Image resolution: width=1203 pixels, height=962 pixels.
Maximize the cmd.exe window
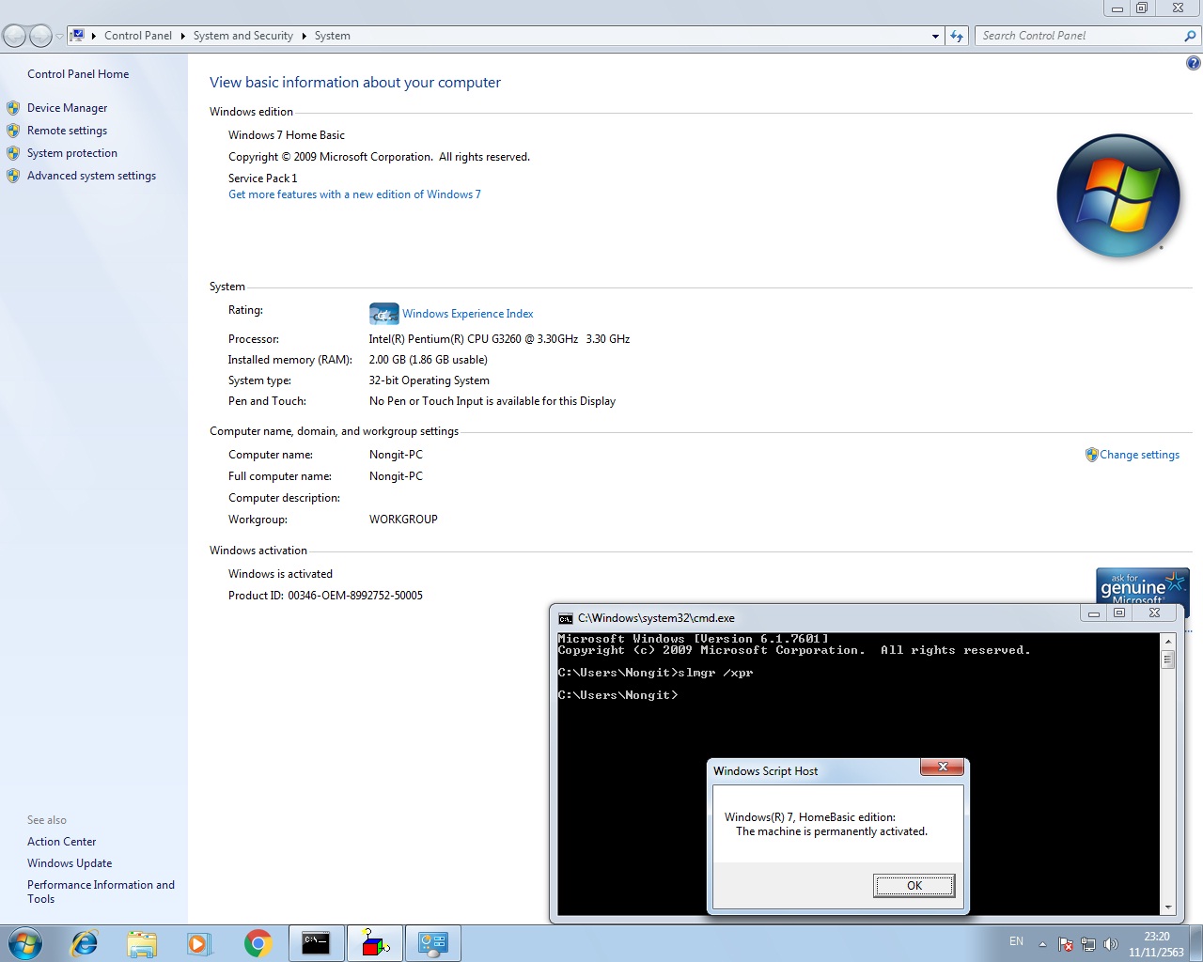point(1119,613)
